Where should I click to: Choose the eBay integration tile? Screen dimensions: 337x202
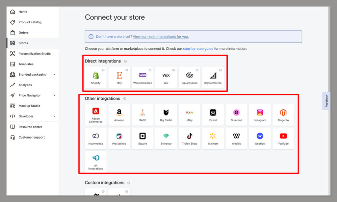click(189, 115)
